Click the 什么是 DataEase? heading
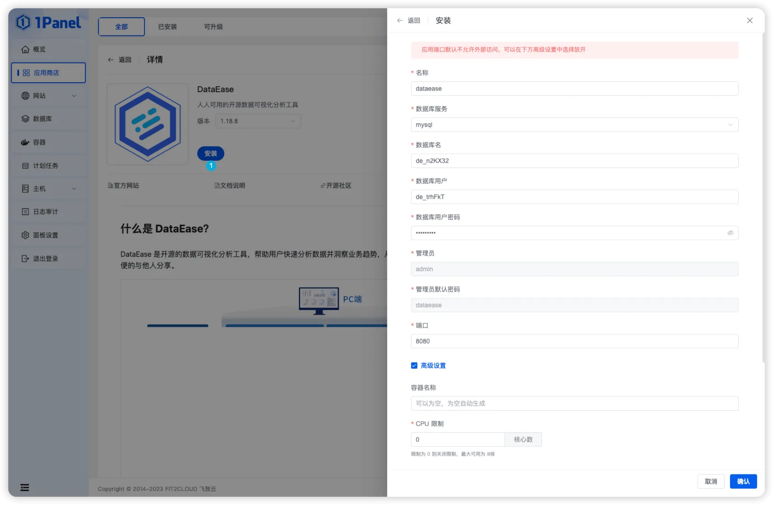The height and width of the screenshot is (505, 773). point(164,229)
